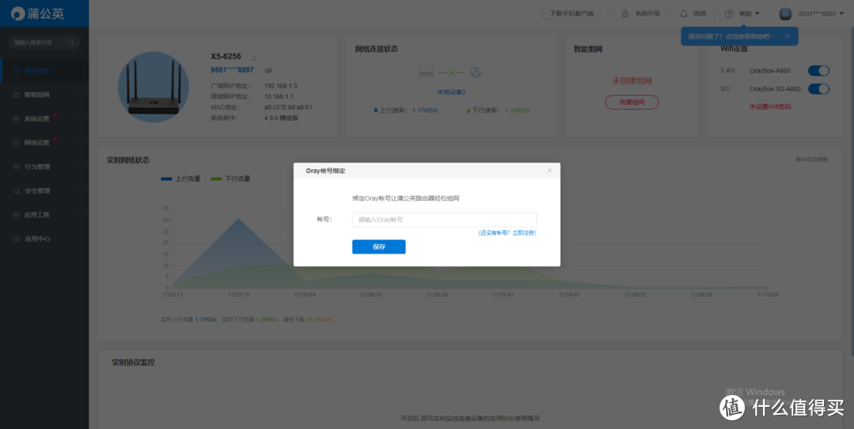The height and width of the screenshot is (429, 854).
Task: Click the SN 9501****8897 under the device name
Action: [x=232, y=70]
